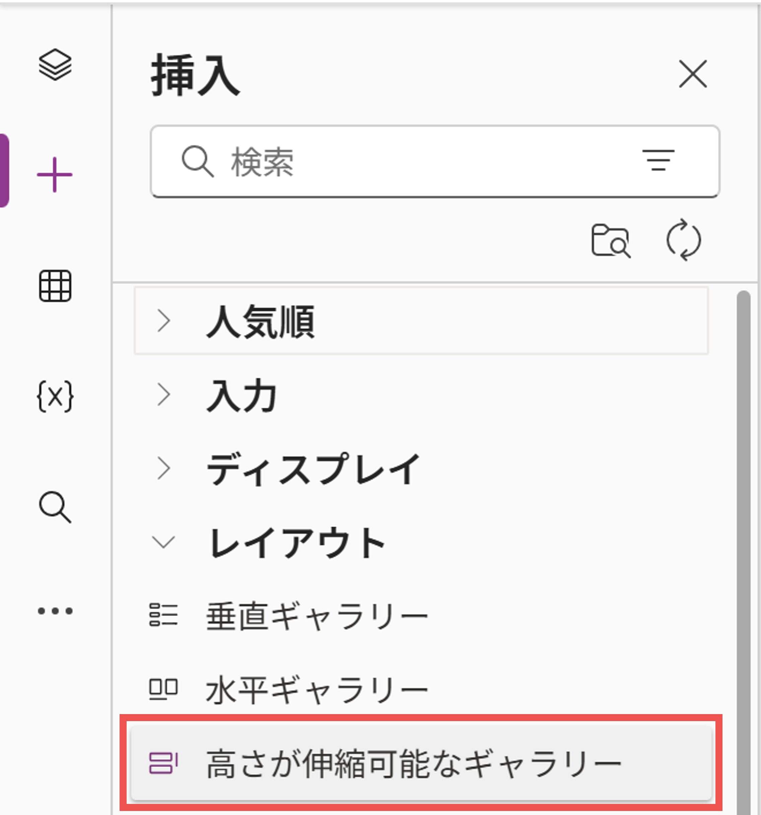Insert 水平ギャラリー control
761x815 pixels.
[317, 690]
